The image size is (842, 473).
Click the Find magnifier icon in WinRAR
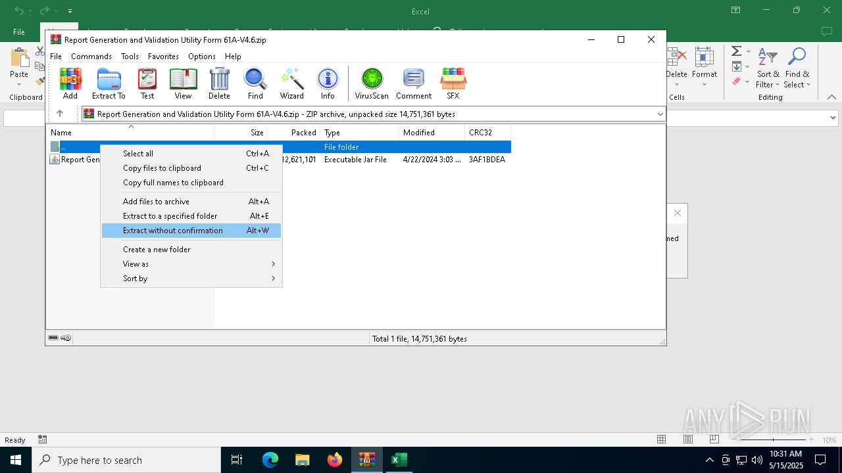(x=255, y=83)
